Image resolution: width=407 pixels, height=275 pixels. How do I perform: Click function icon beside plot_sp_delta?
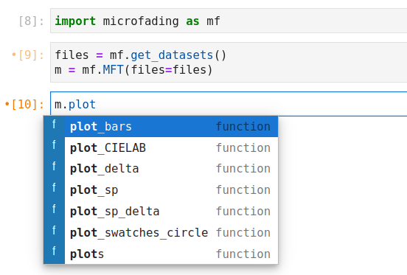pos(54,209)
